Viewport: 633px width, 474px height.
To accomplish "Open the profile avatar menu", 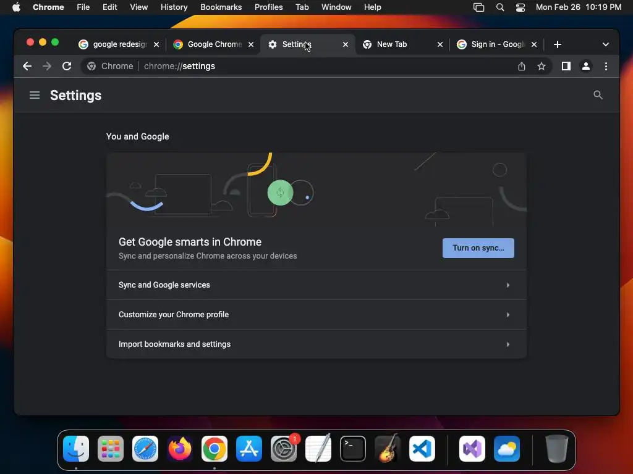I will [x=586, y=66].
